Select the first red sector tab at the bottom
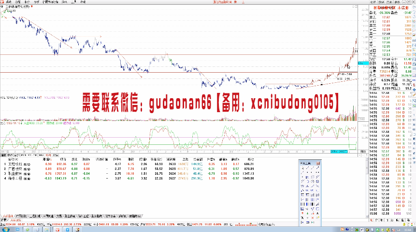Image resolution: width=416 pixels, height=232 pixels. [7, 216]
